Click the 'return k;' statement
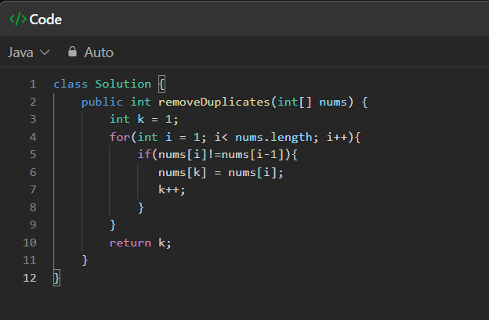 [140, 243]
